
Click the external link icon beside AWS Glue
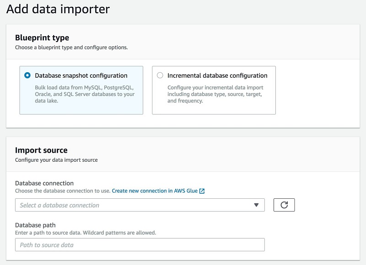[x=202, y=191]
